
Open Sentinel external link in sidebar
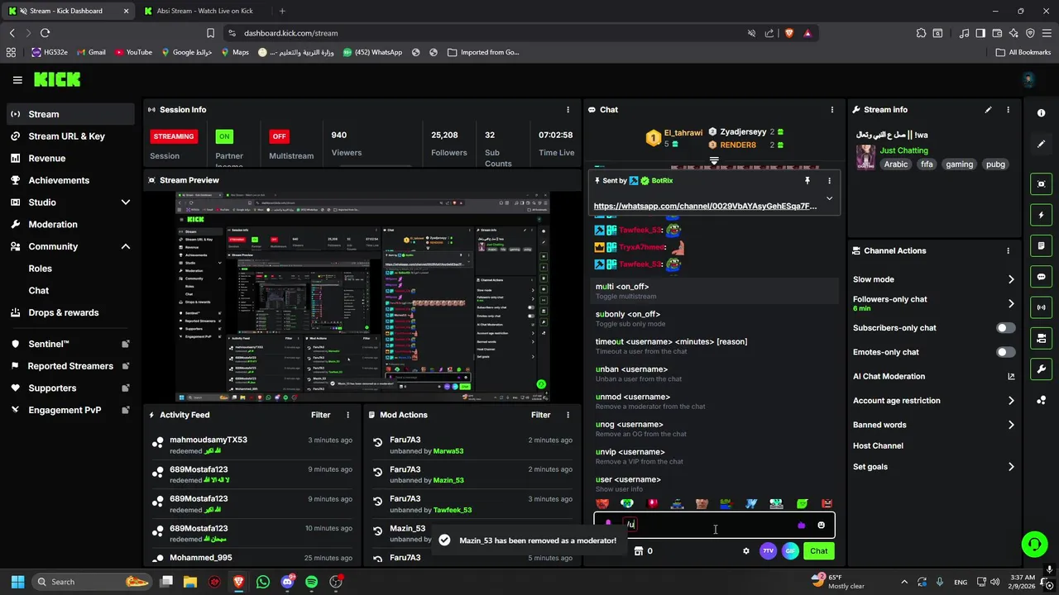pos(126,344)
